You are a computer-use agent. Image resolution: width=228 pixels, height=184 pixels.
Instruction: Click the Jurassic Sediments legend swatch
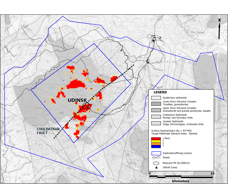click(x=156, y=123)
